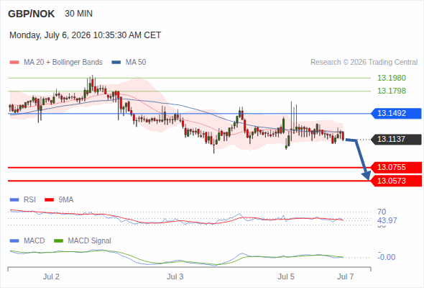Click the Jul 3 date axis marker
The image size is (424, 288).
click(175, 276)
